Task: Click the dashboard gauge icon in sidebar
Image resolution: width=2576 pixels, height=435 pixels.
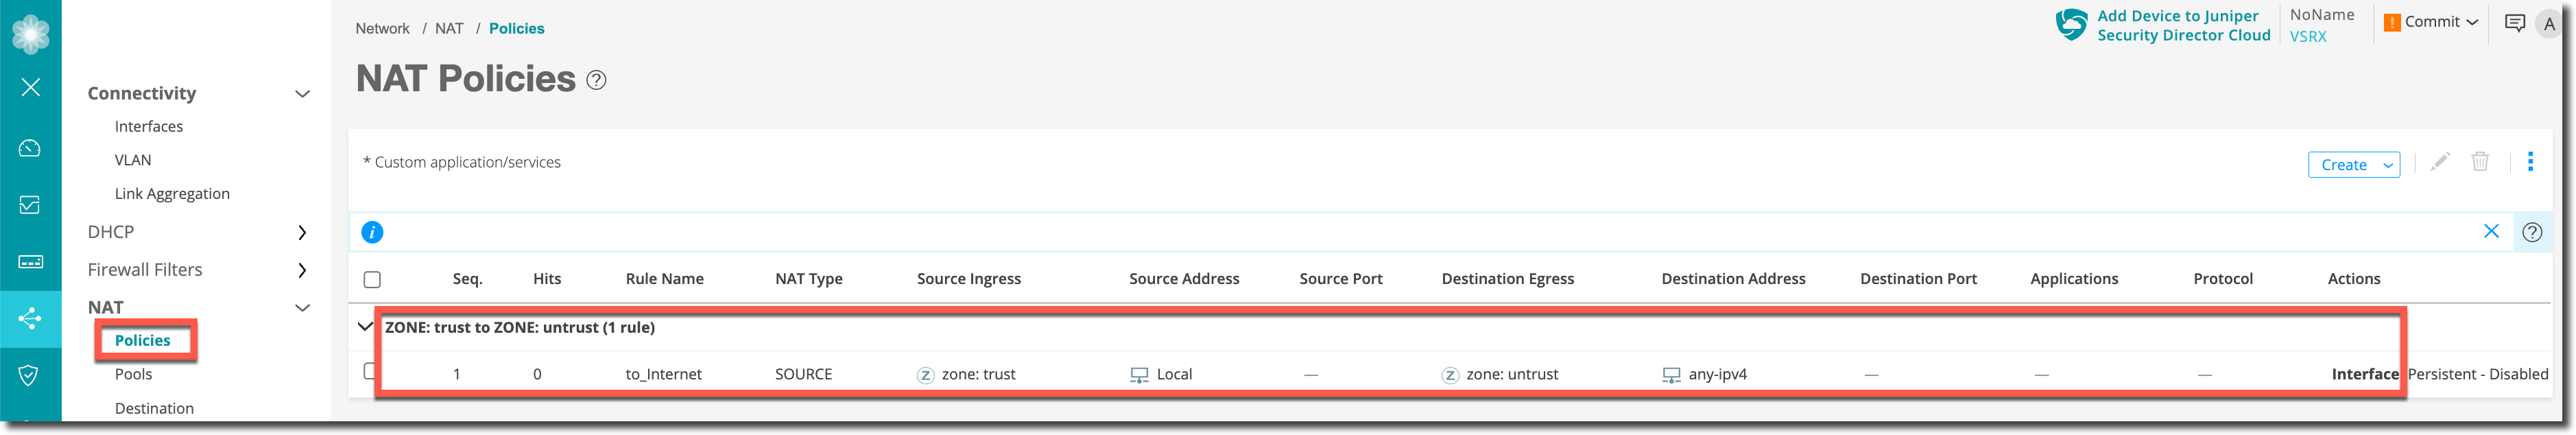Action: coord(30,148)
